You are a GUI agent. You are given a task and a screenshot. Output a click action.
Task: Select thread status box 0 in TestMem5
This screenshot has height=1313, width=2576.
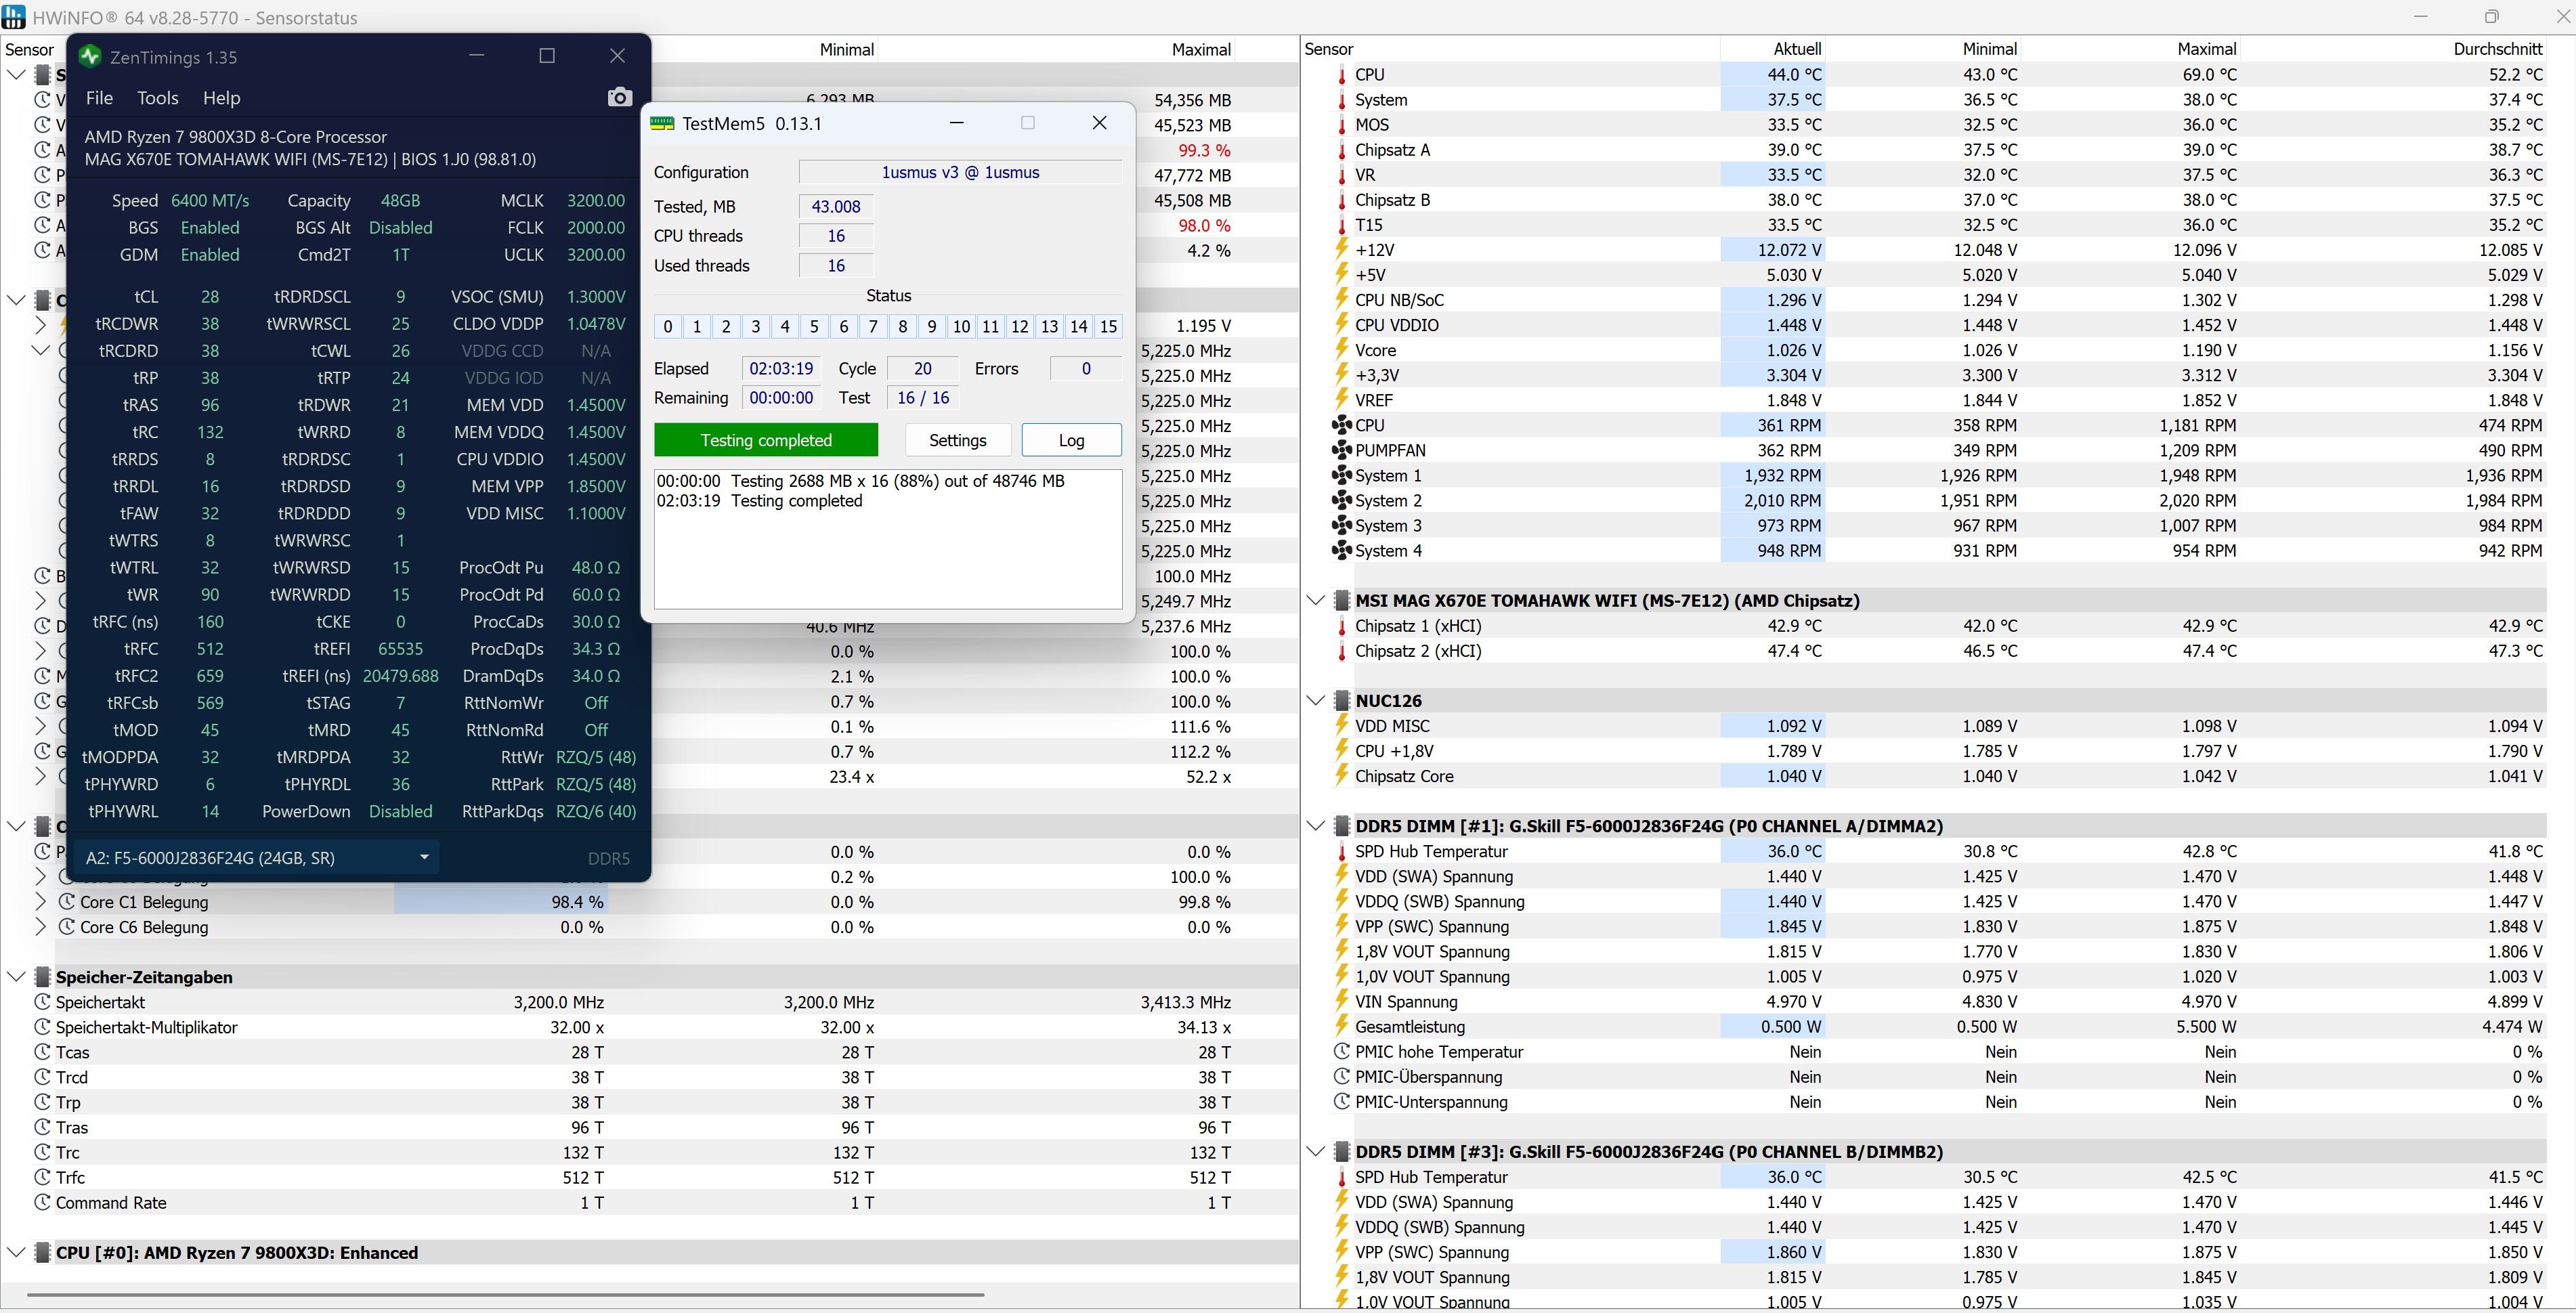[x=668, y=326]
